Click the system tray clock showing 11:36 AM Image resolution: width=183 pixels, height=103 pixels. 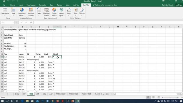[x=174, y=101]
